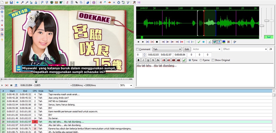276x133 pixels.
Task: Play current line in video (red brackets)
Action: (7, 85)
